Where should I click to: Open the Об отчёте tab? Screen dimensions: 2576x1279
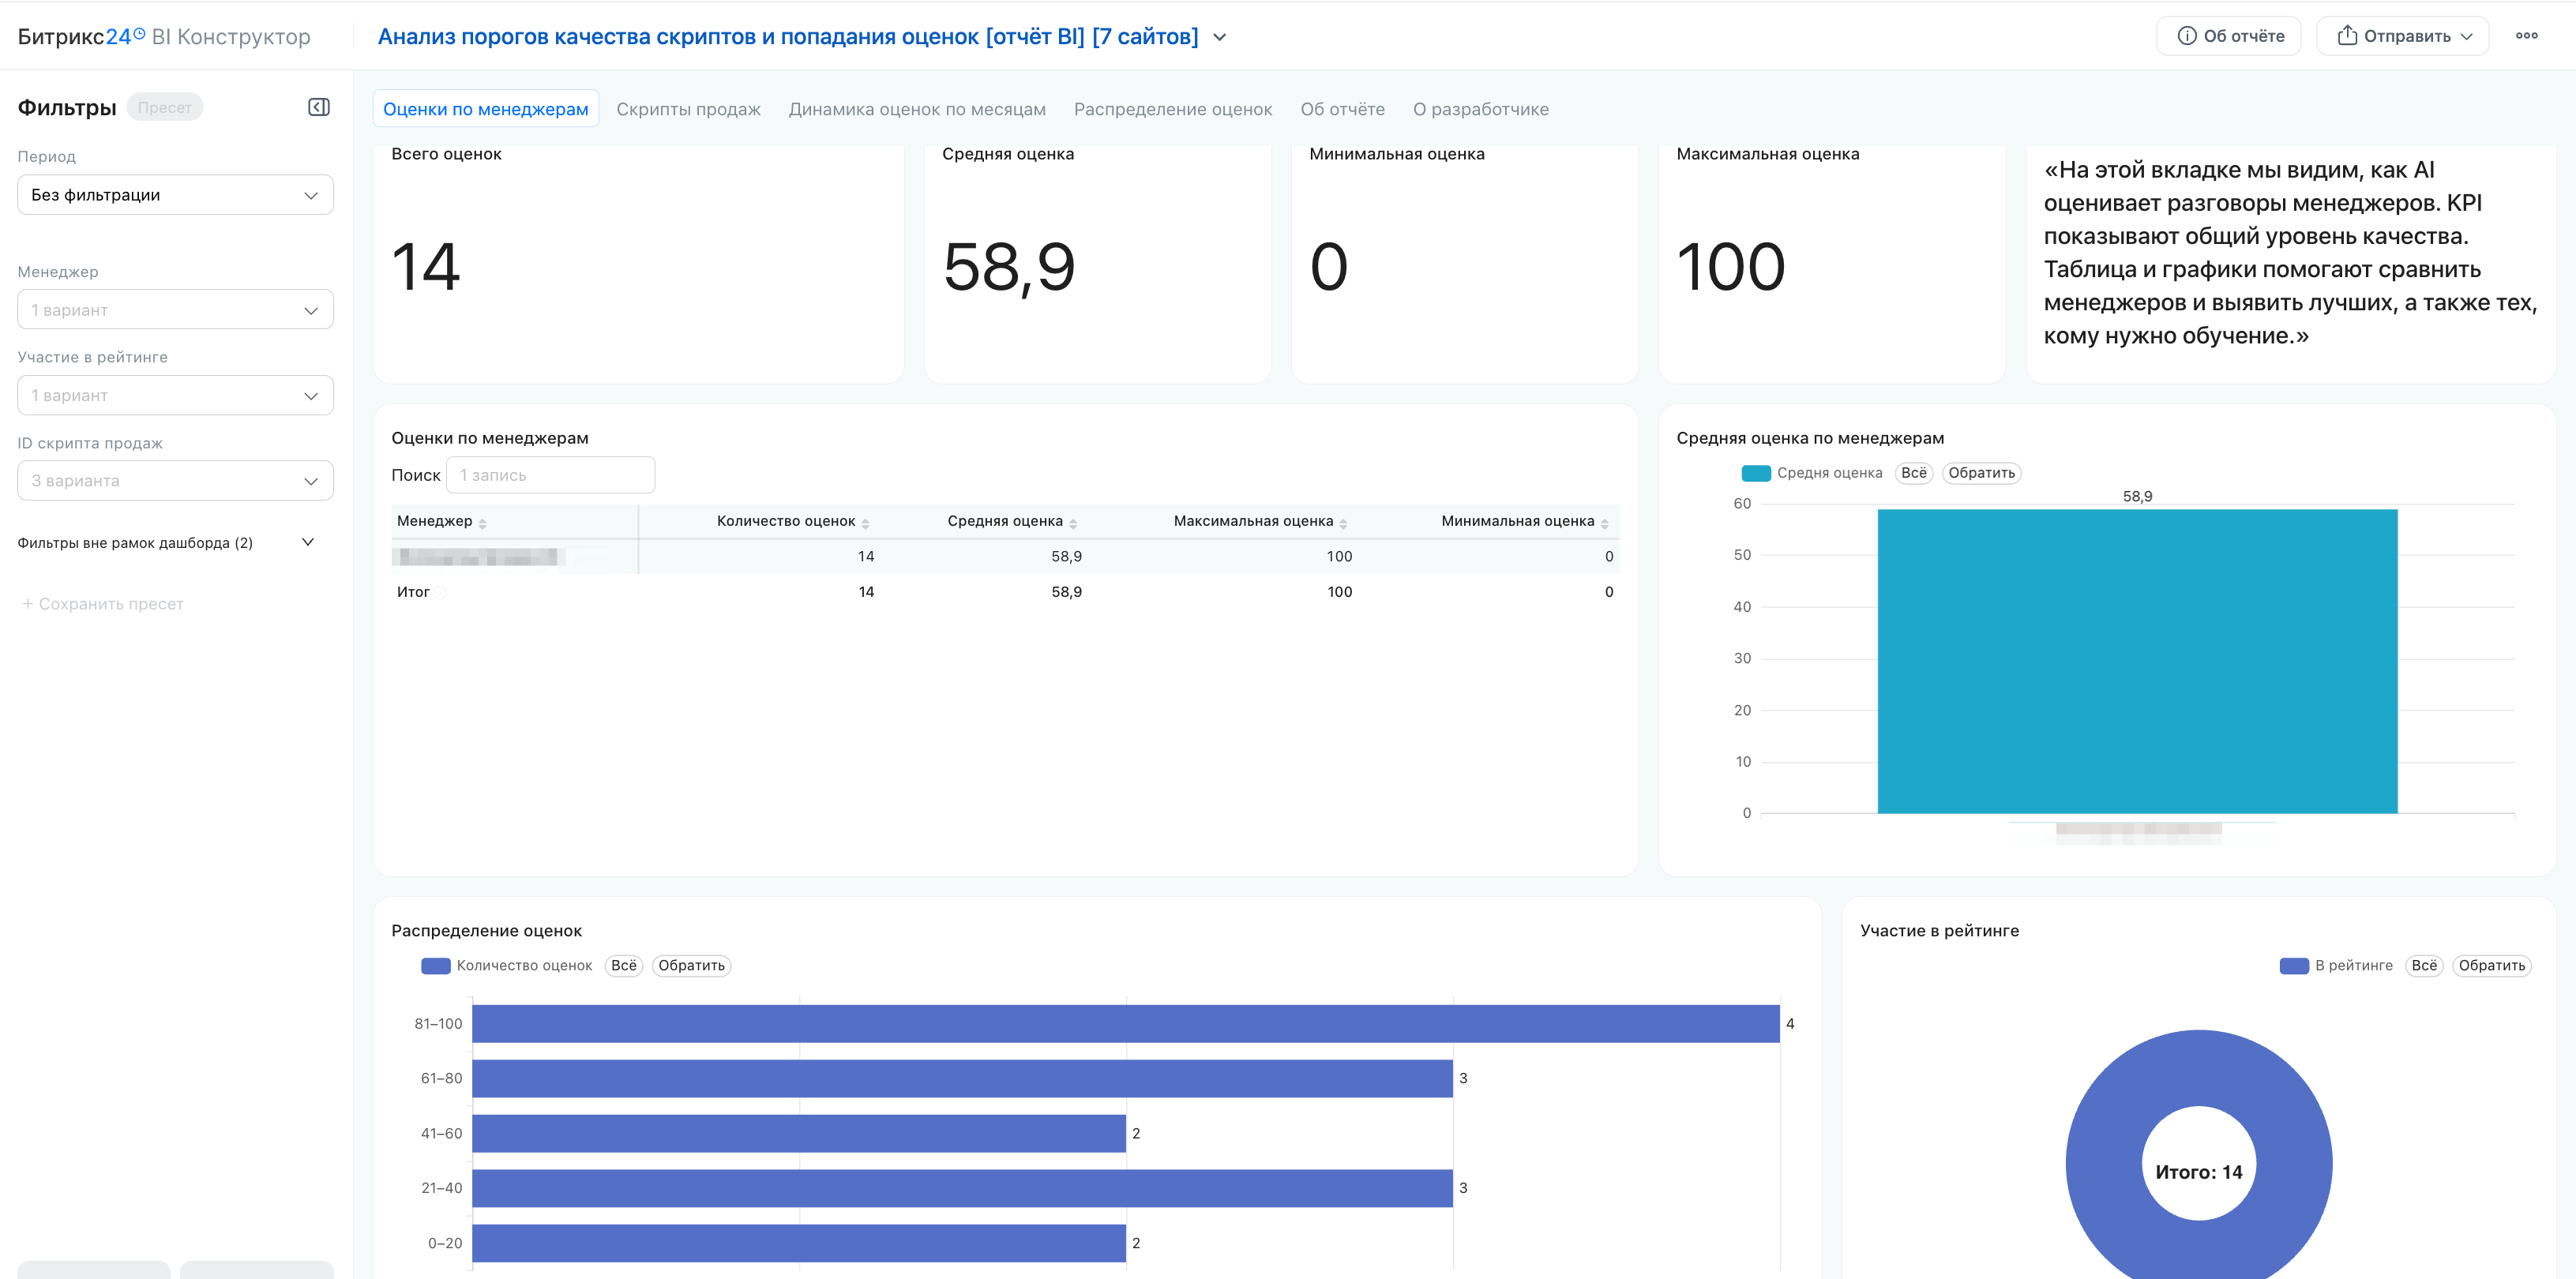(1343, 109)
